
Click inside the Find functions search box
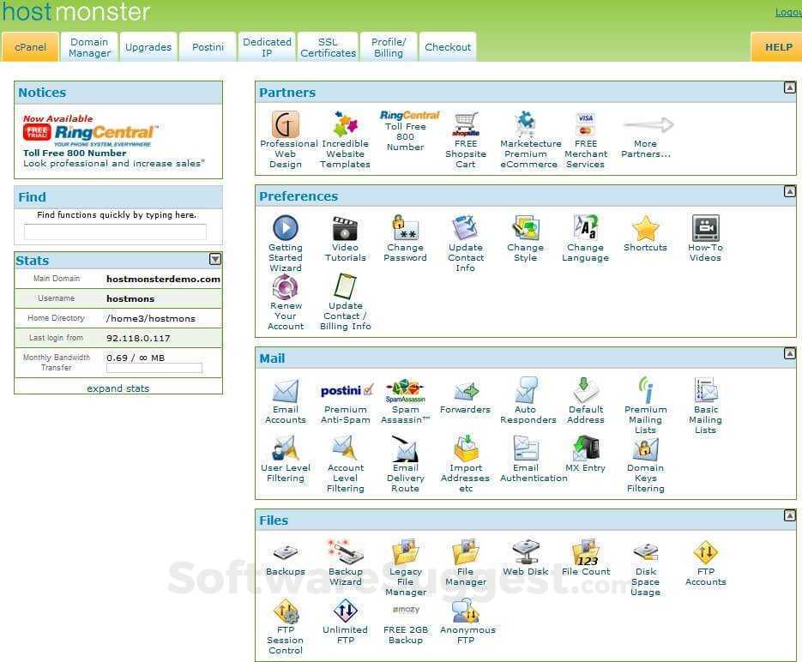[x=118, y=231]
